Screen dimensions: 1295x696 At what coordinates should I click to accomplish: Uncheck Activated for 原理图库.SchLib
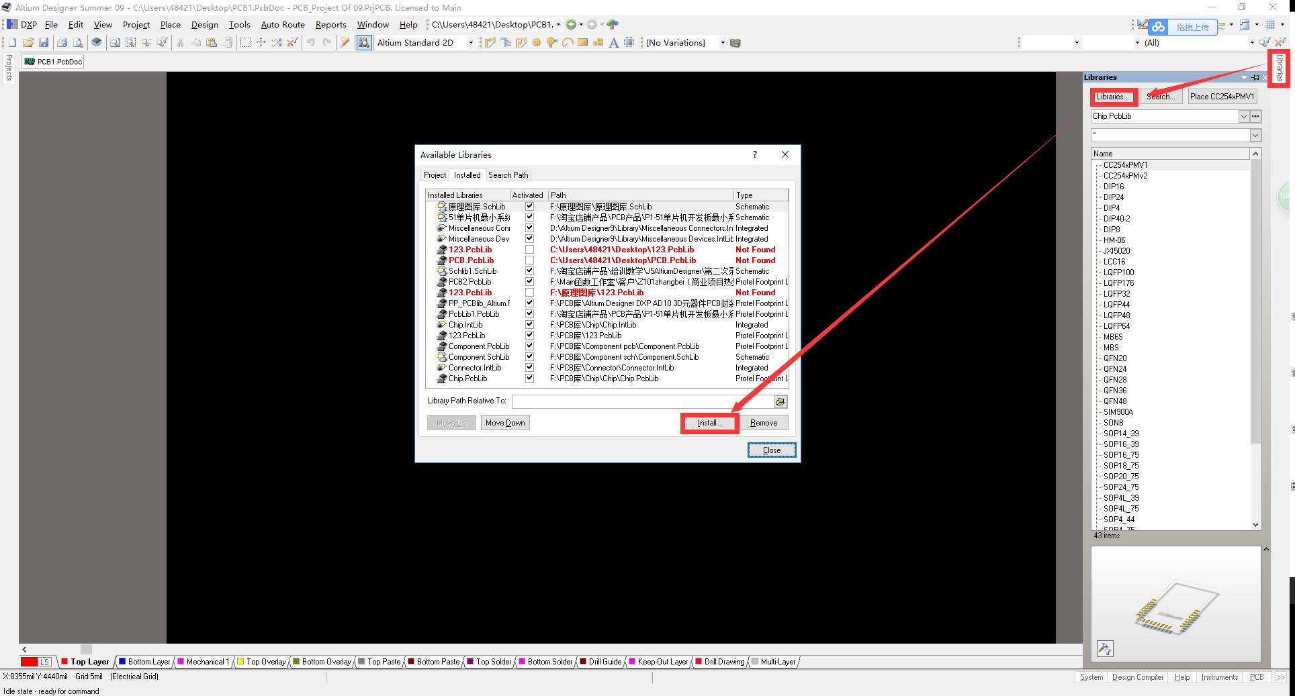click(529, 207)
